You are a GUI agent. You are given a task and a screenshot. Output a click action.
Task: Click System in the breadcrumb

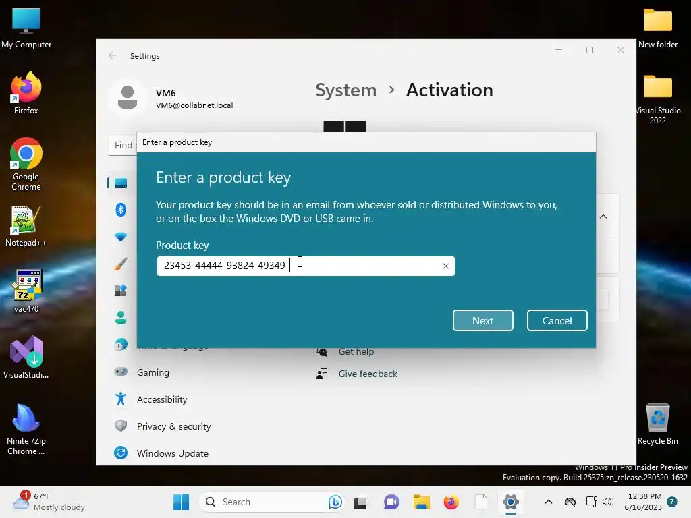pyautogui.click(x=346, y=90)
